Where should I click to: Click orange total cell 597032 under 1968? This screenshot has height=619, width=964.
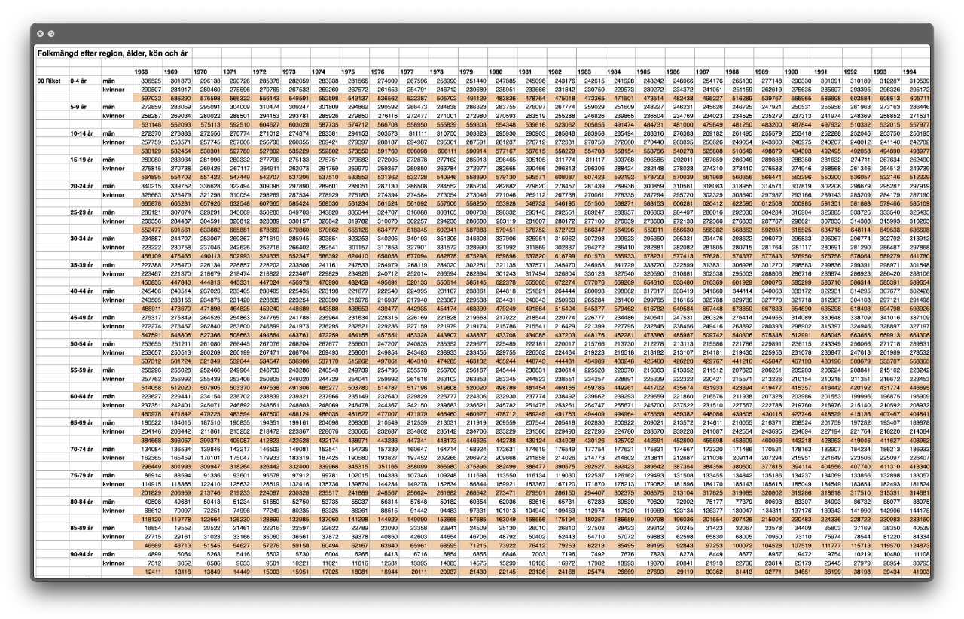(x=151, y=98)
